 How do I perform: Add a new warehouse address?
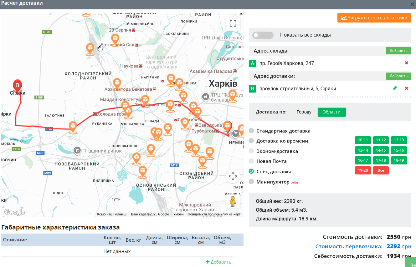click(x=398, y=51)
